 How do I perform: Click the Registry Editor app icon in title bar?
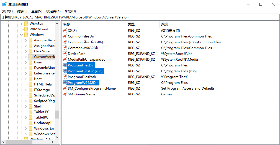[x=4, y=4]
